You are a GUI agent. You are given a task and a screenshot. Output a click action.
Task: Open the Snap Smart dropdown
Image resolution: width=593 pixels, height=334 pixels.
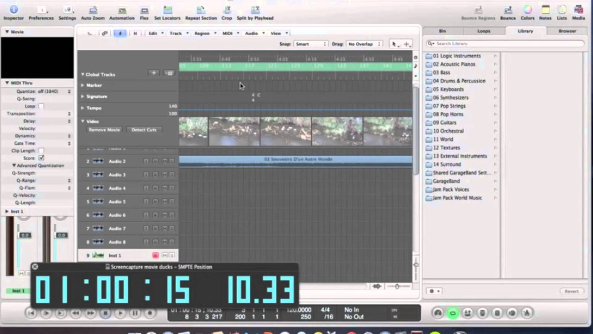[310, 44]
